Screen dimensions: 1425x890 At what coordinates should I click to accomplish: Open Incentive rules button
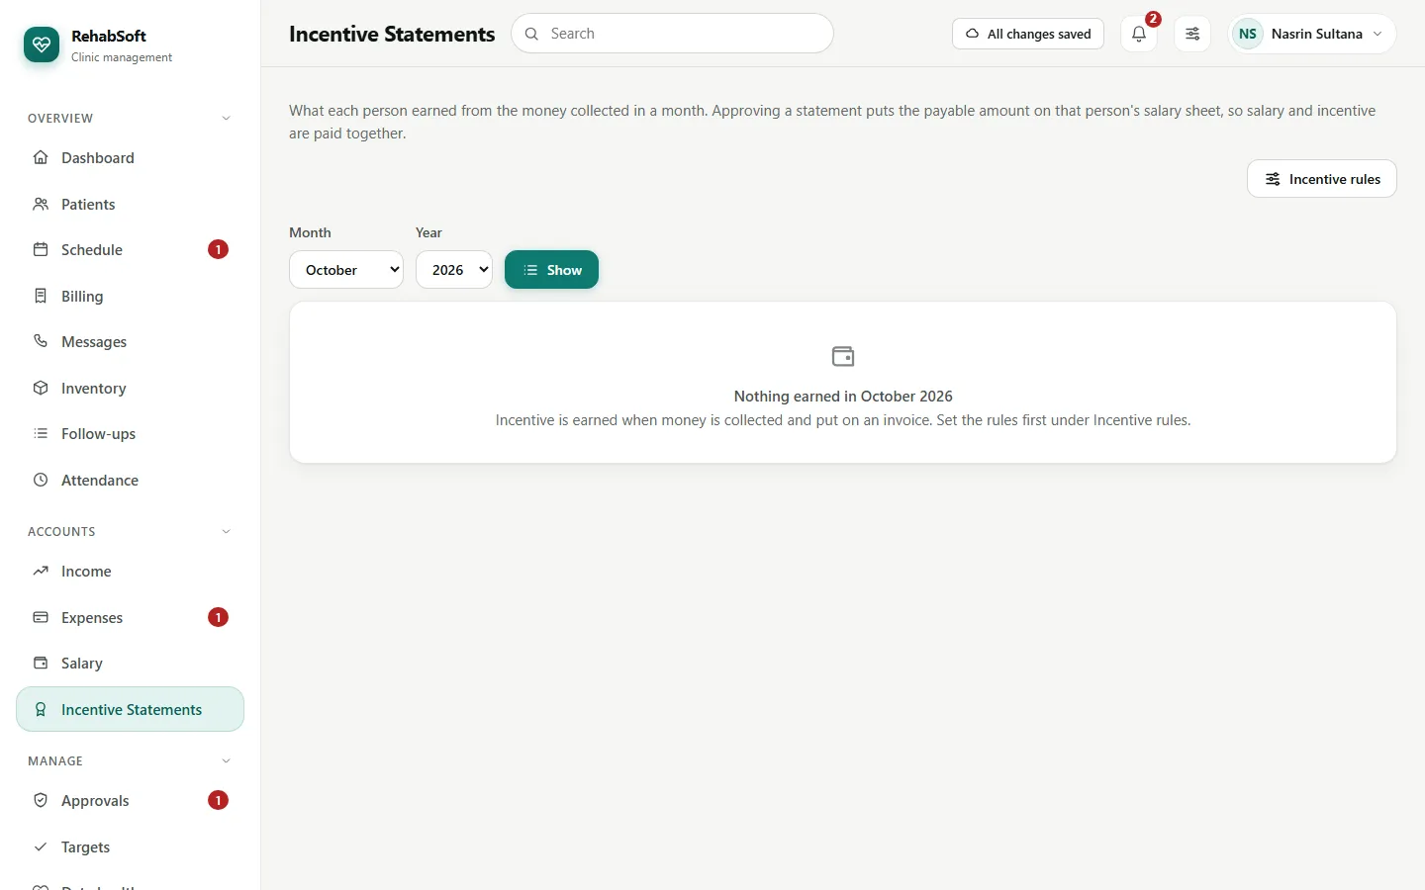point(1321,179)
